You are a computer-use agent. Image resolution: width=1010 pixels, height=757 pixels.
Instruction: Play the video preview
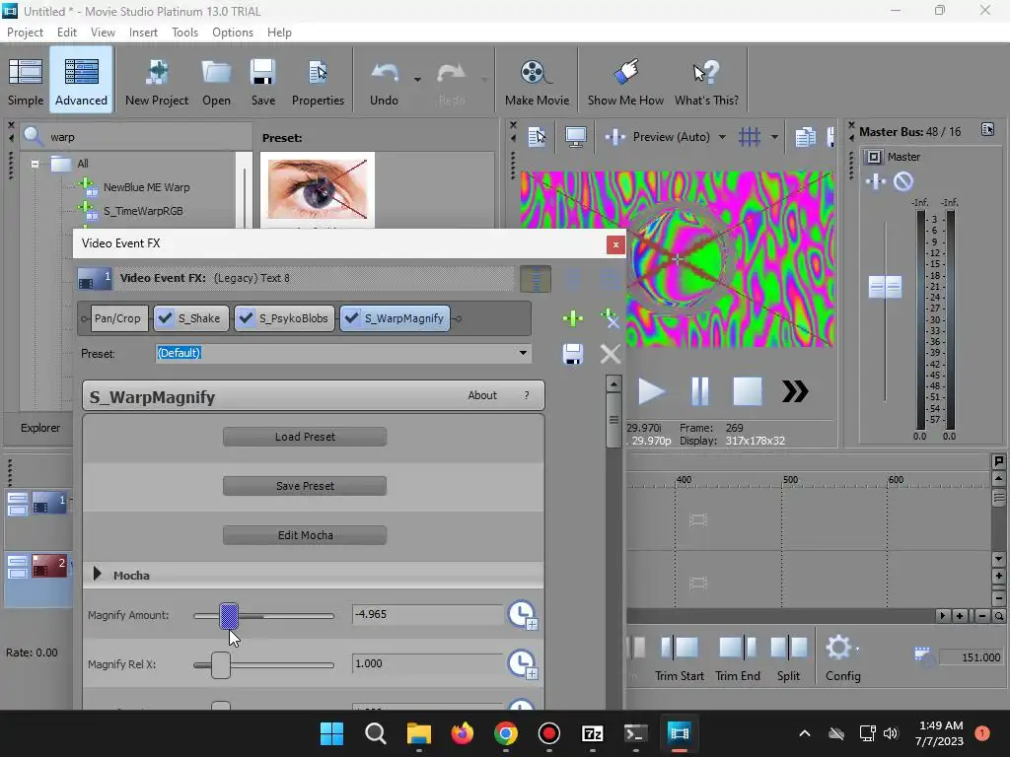[651, 391]
